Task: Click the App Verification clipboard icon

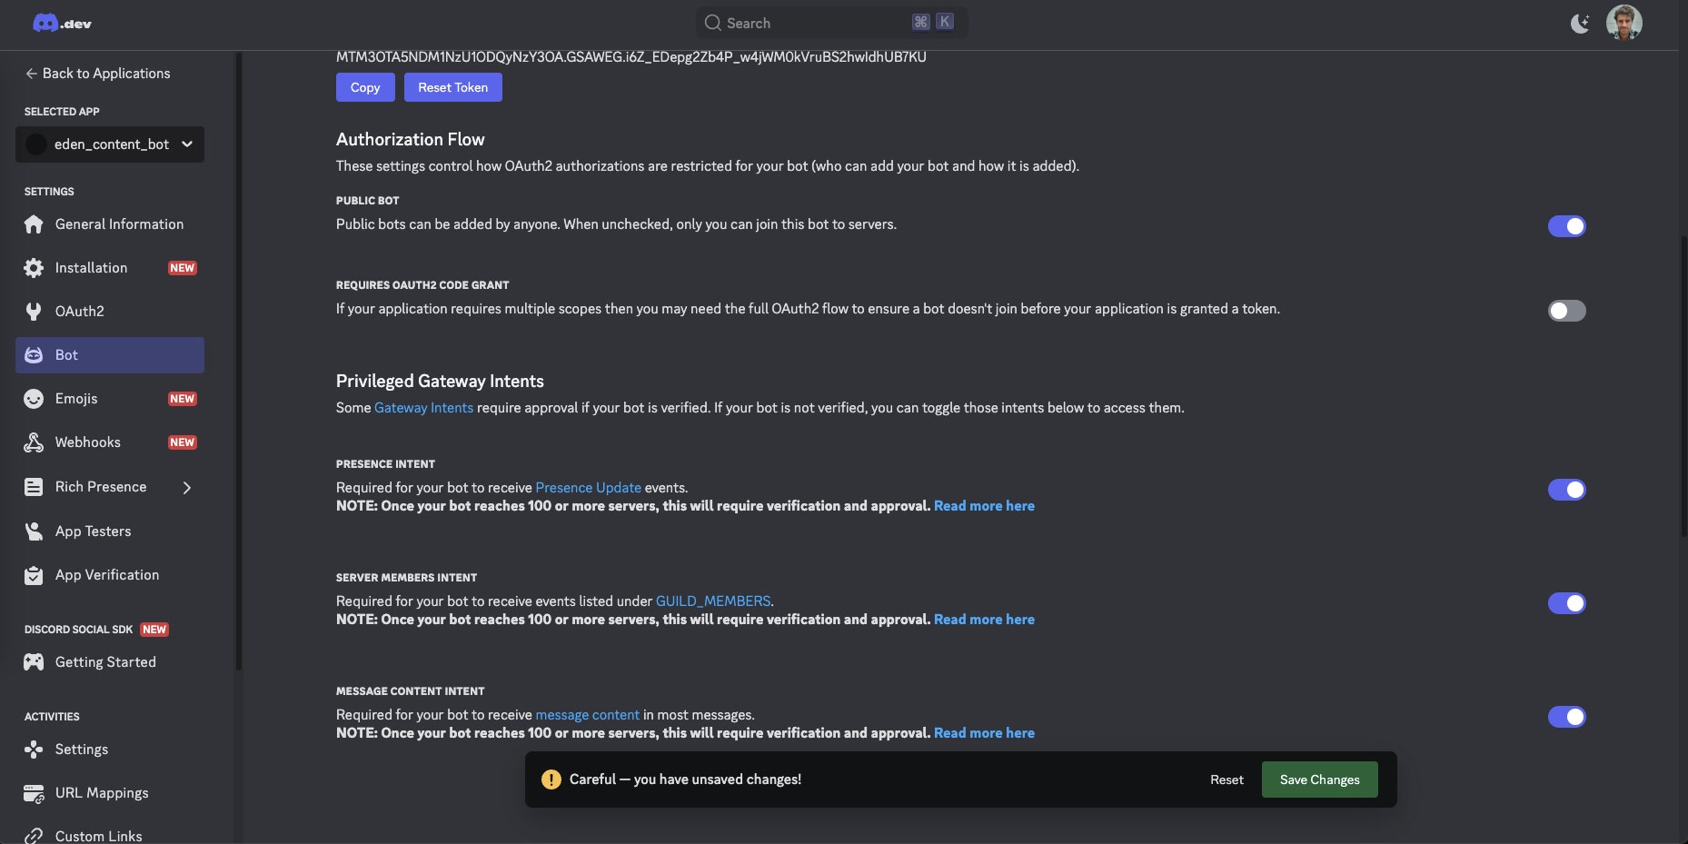Action: 34,575
